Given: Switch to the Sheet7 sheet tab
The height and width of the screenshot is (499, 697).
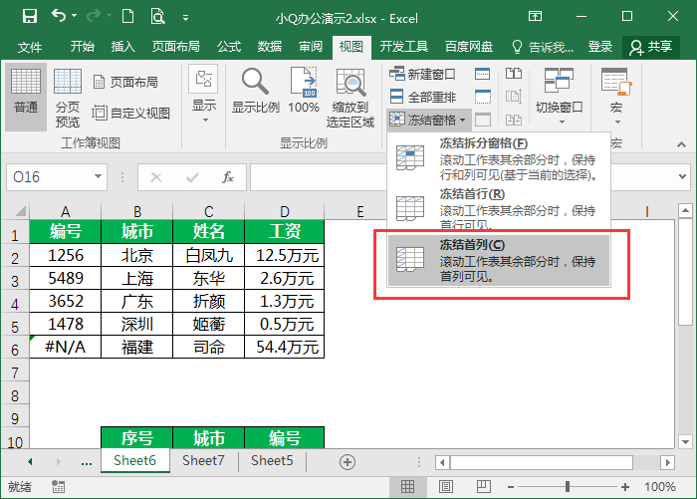Looking at the screenshot, I should (203, 460).
